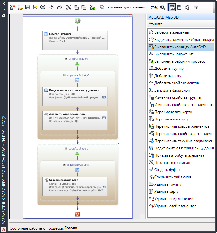This screenshot has width=217, height=233.
Task: Pick 'Изменить свойства группы' in the list
Action: click(181, 97)
